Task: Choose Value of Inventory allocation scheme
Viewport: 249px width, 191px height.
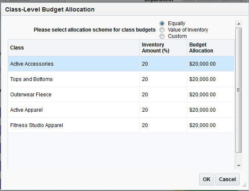Action: [162, 30]
